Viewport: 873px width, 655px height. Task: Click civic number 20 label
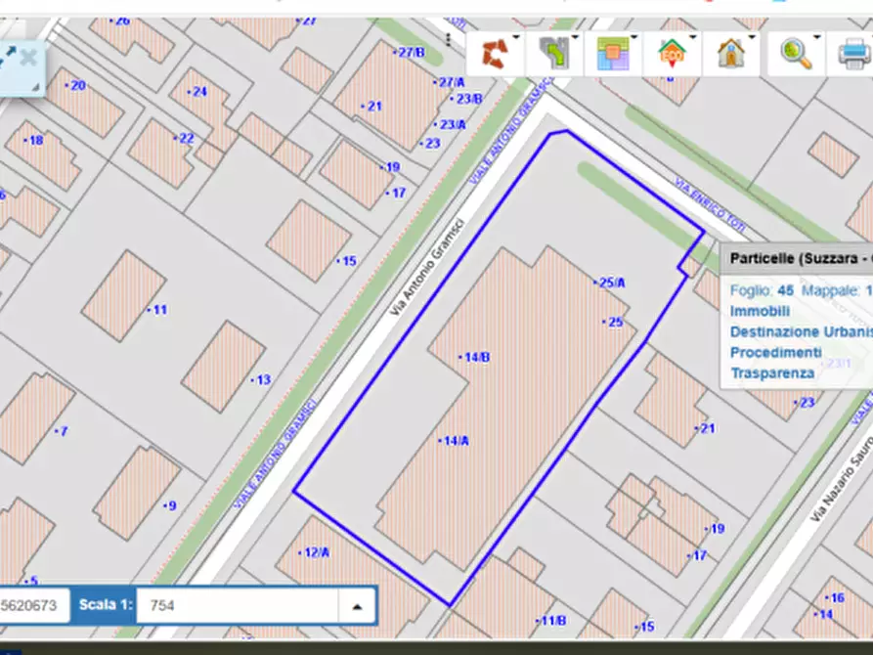pyautogui.click(x=75, y=85)
